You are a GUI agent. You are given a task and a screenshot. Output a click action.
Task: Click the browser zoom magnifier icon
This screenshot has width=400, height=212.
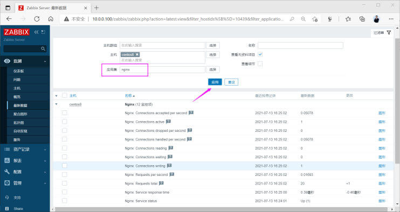(304, 19)
